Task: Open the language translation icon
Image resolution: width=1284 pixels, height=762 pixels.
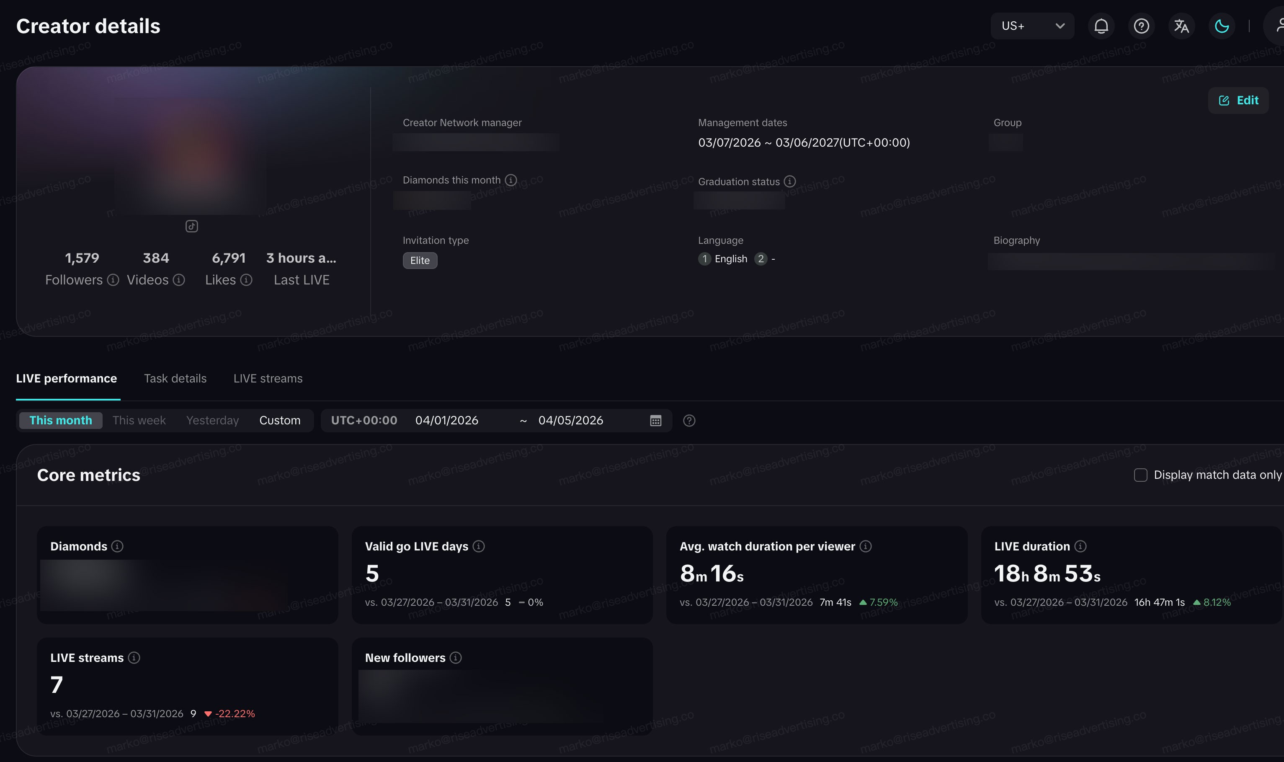Action: click(1181, 26)
